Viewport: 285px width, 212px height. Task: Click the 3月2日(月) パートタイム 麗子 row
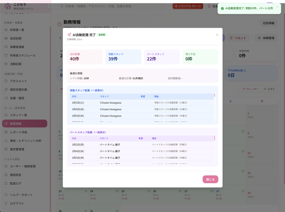coord(142,145)
